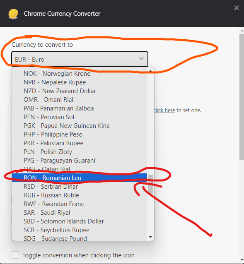Select SDG - Sudanese Pound
The width and height of the screenshot is (244, 264).
pos(80,238)
